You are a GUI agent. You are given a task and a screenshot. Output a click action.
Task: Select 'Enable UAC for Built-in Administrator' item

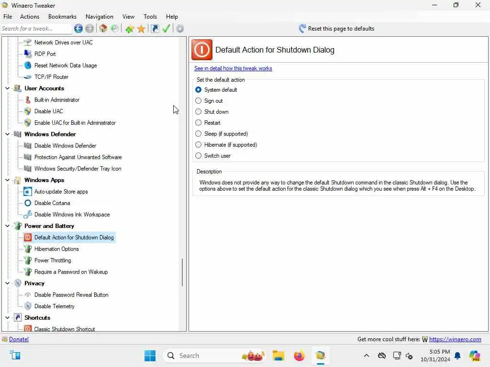point(75,123)
